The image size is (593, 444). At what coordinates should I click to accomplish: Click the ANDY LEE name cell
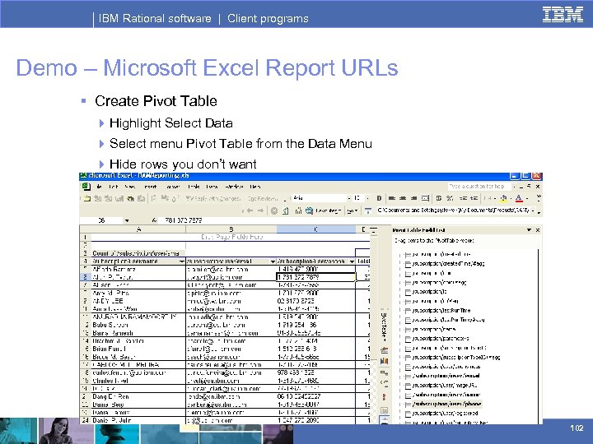(x=138, y=301)
